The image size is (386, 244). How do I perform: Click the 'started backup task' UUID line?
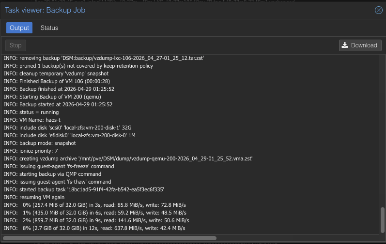click(x=84, y=189)
